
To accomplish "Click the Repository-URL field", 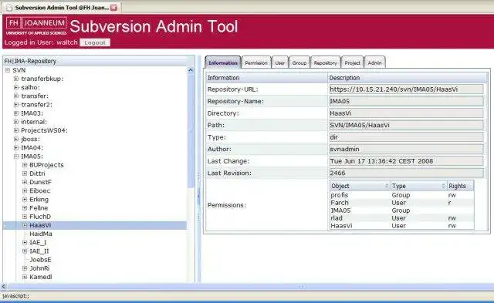I will point(406,89).
